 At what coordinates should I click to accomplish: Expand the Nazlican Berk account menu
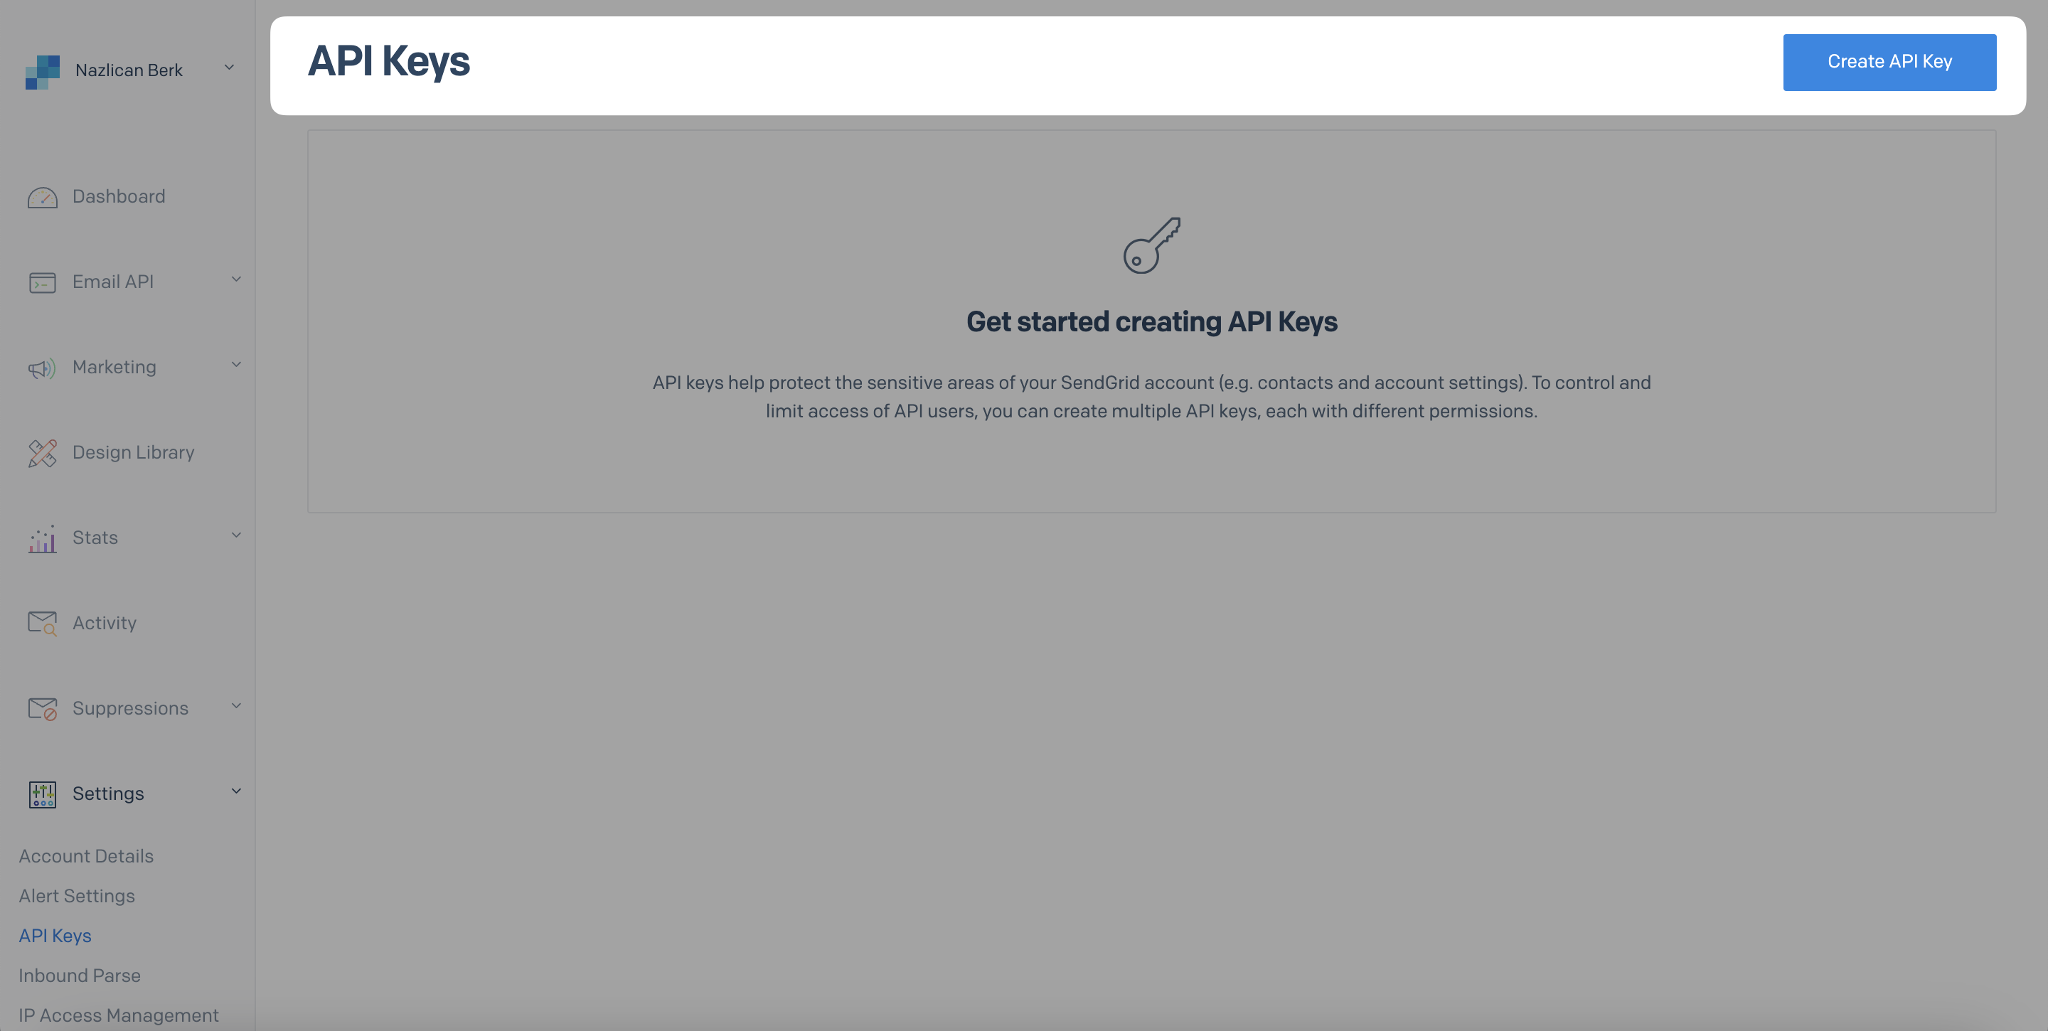point(229,68)
